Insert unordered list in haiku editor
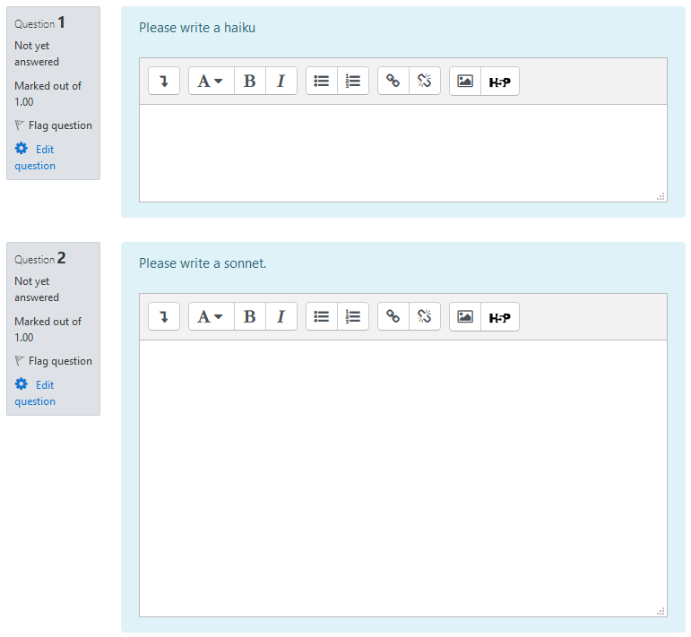Screen dimensions: 691x637 [x=322, y=81]
